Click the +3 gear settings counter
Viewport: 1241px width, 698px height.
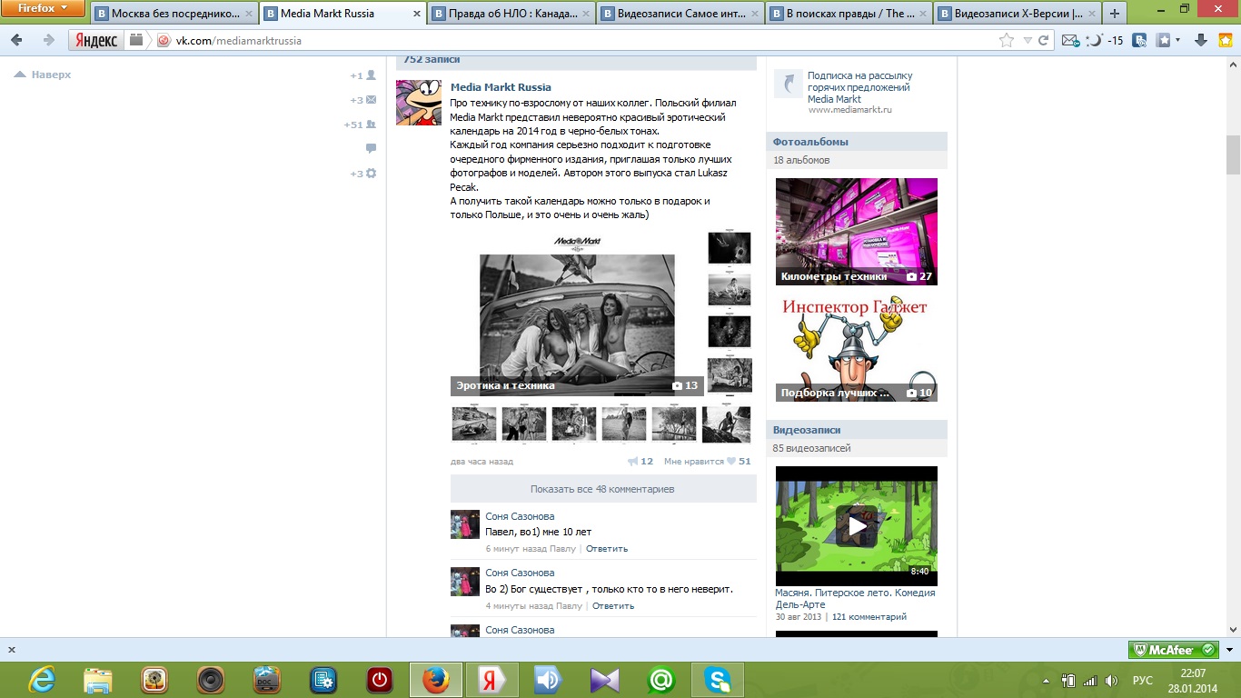tap(363, 174)
